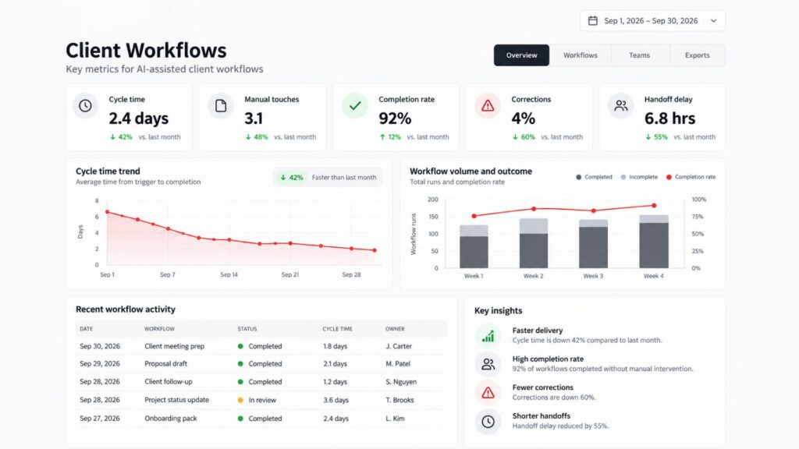This screenshot has width=799, height=449.
Task: Click the Week 4 bar in volume chart
Action: pyautogui.click(x=654, y=242)
